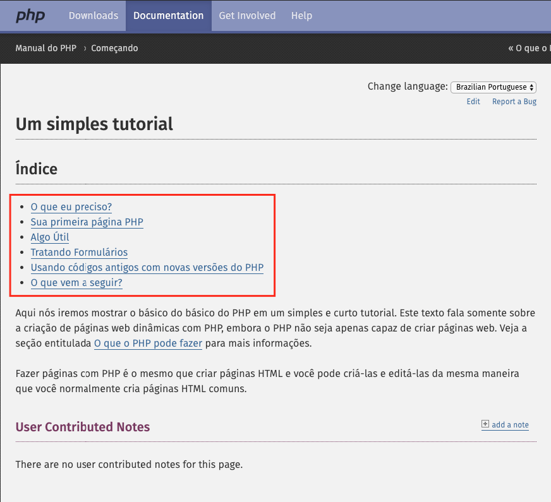Image resolution: width=551 pixels, height=502 pixels.
Task: Open the Get Involved menu
Action: pos(247,16)
